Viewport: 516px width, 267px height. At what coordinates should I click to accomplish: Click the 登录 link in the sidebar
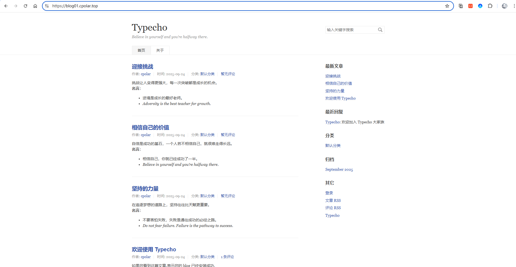[329, 193]
